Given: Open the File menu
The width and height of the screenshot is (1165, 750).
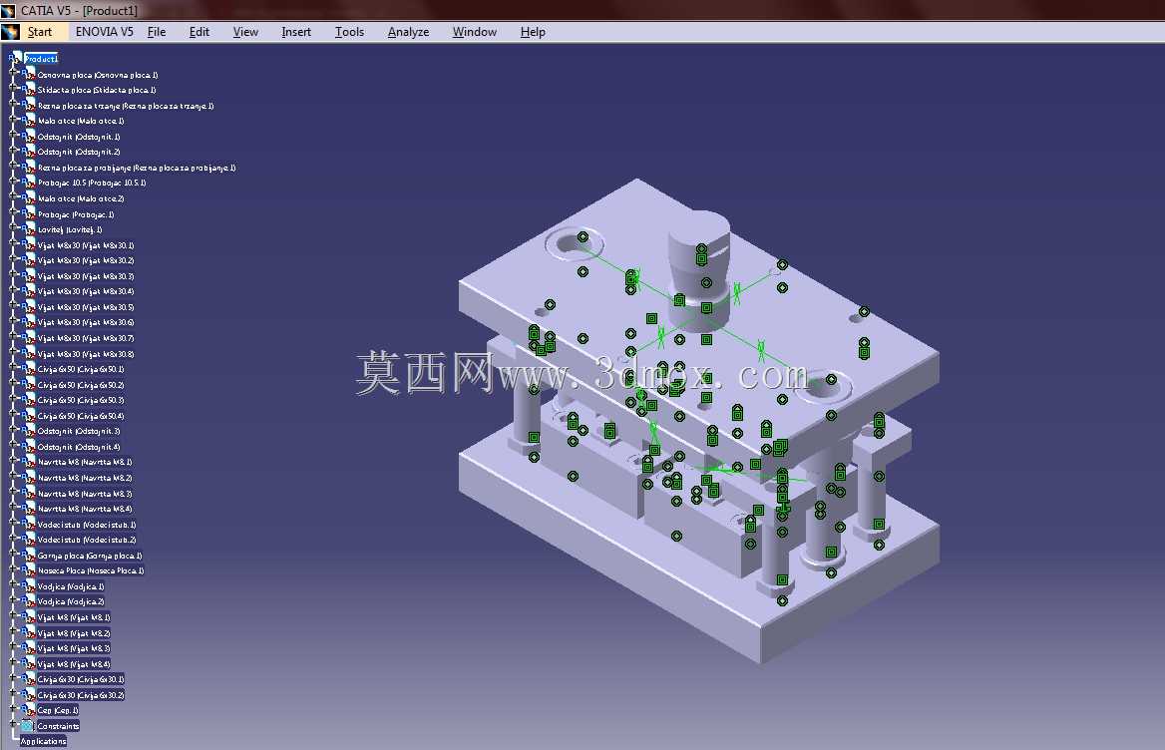Looking at the screenshot, I should tap(156, 32).
